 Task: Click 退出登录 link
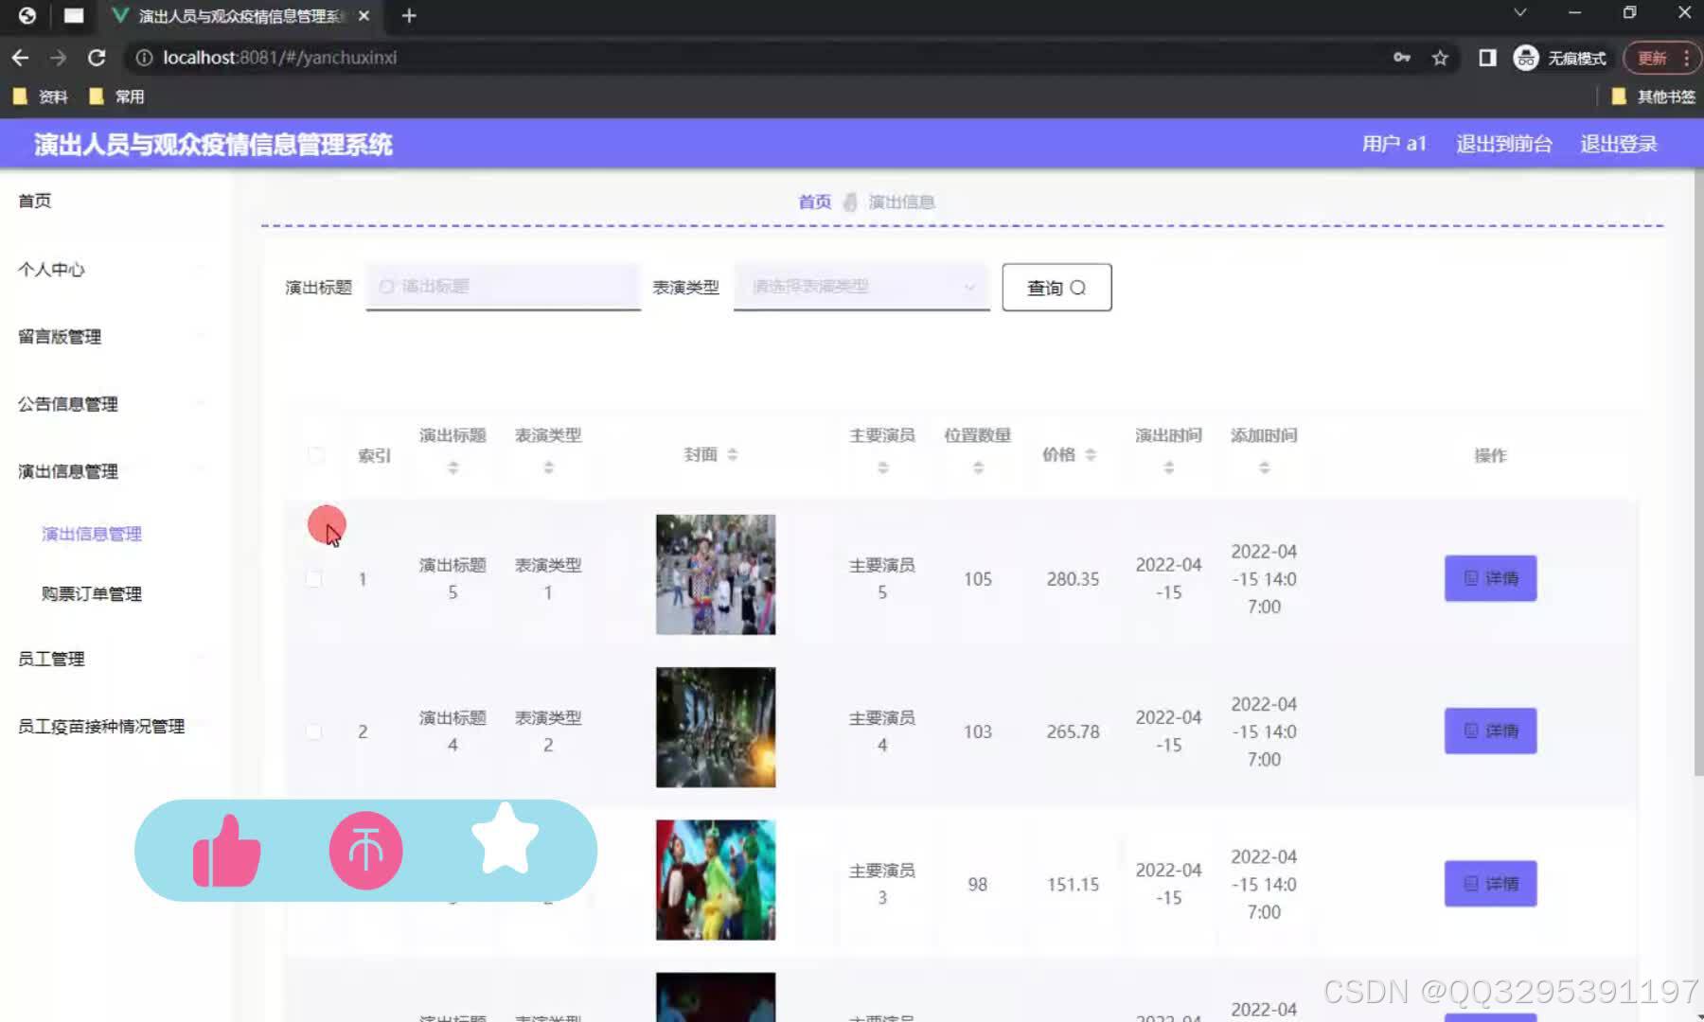click(1619, 144)
